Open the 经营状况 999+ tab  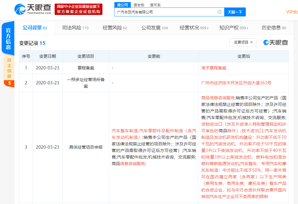pyautogui.click(x=194, y=28)
